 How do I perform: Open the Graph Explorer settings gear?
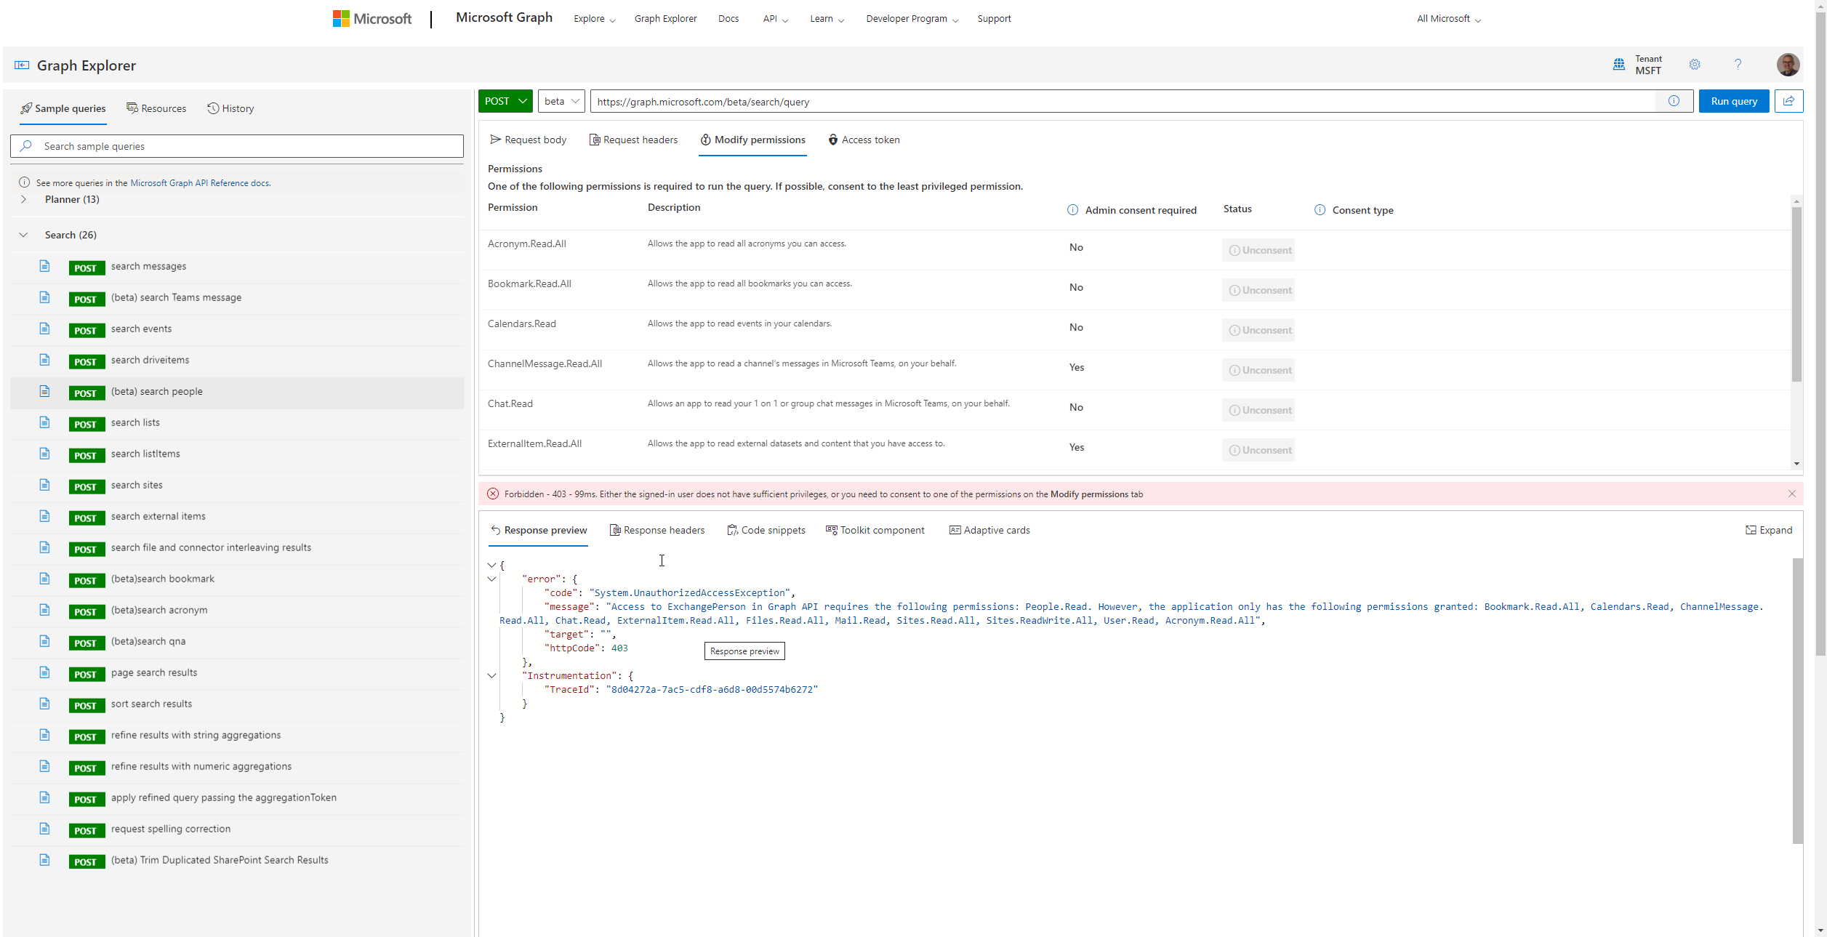[x=1695, y=65]
